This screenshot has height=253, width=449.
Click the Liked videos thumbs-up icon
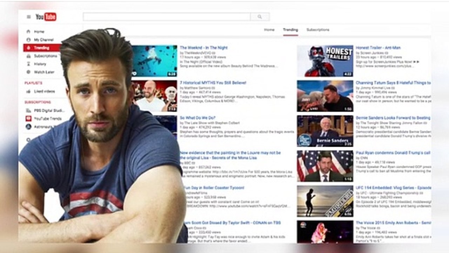click(28, 91)
